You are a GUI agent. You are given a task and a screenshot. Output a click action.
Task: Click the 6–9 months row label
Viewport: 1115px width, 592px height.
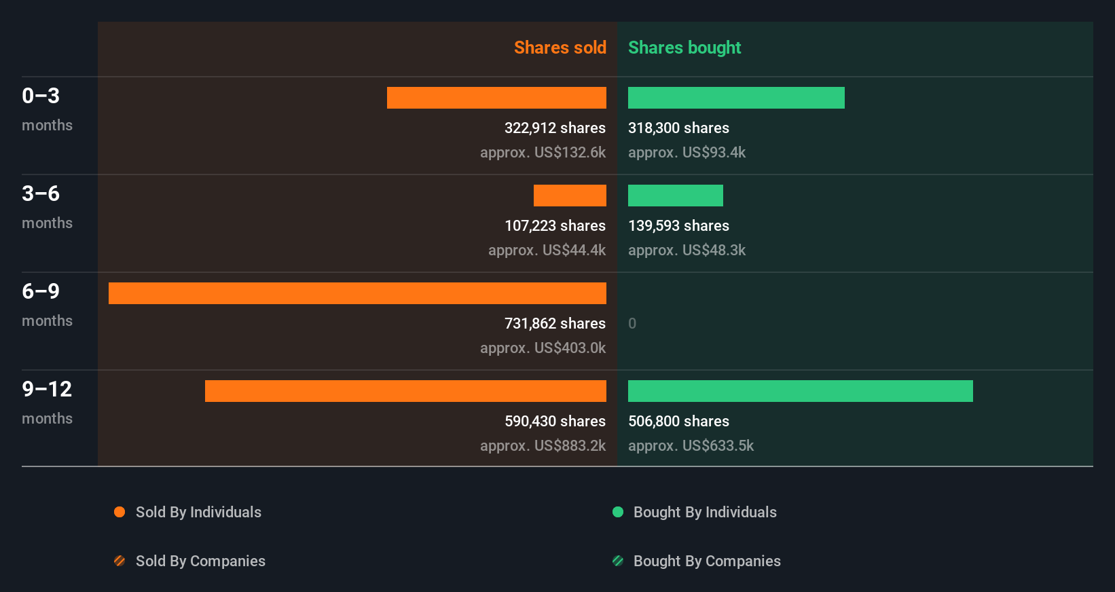click(x=47, y=305)
